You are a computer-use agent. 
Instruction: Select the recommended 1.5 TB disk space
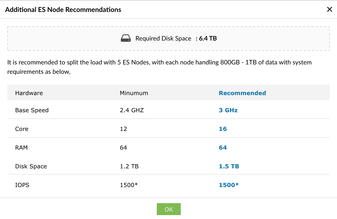[x=229, y=166]
